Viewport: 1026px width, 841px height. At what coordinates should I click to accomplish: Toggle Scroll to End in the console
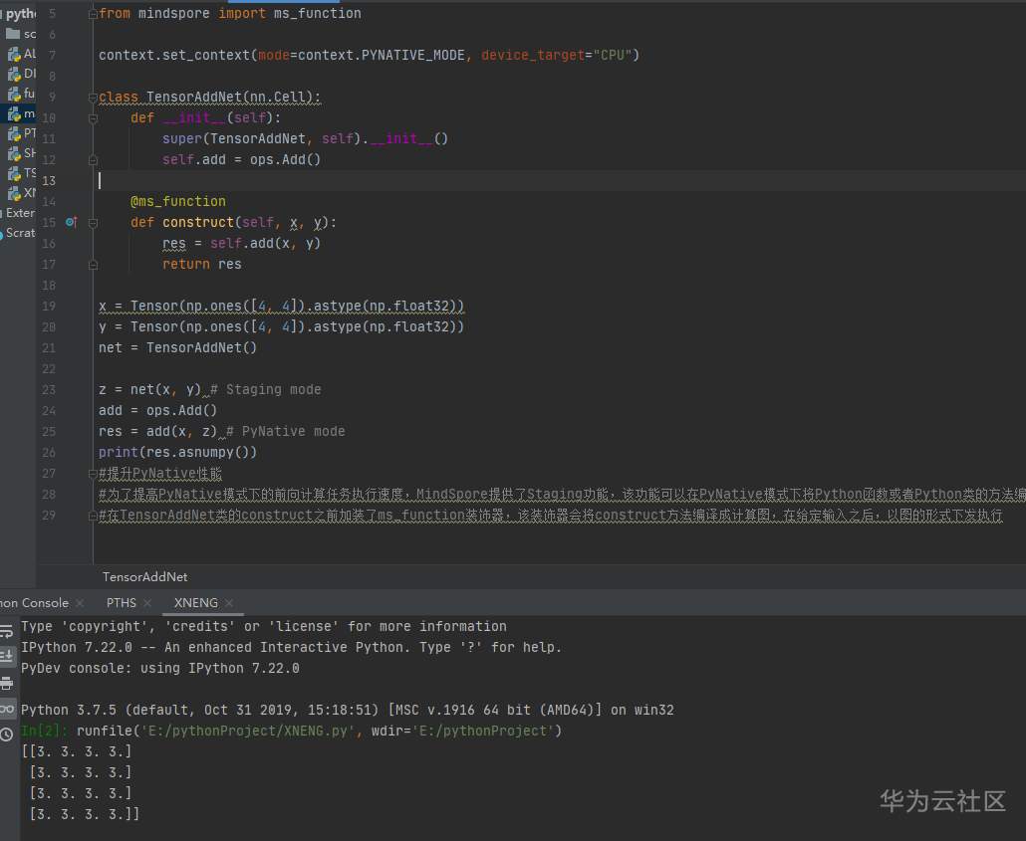click(7, 653)
